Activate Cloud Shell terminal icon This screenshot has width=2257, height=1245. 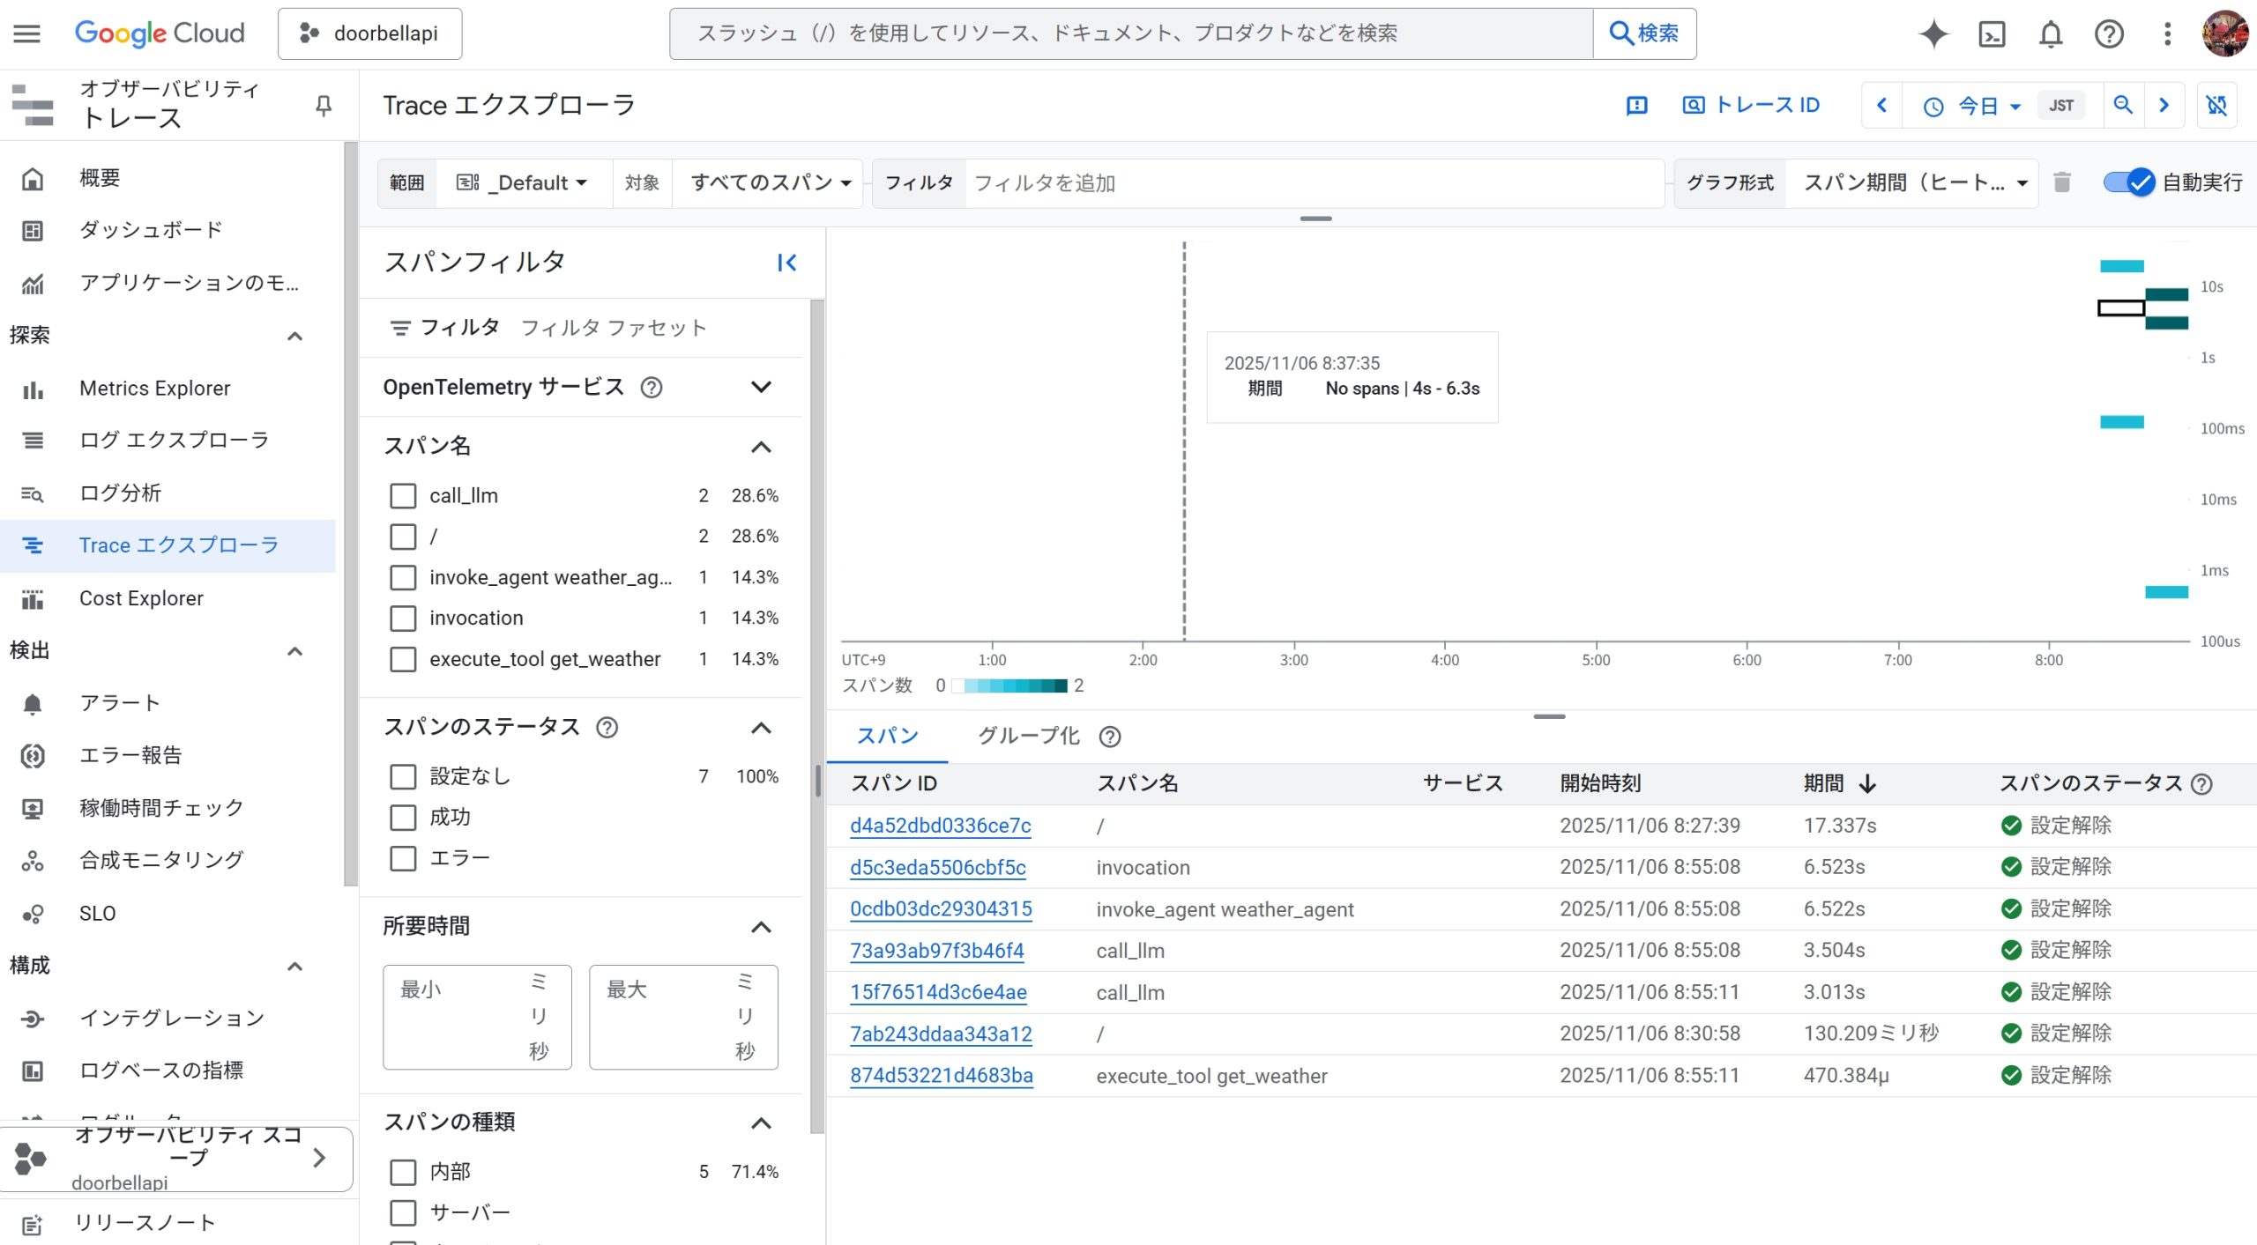[1992, 34]
